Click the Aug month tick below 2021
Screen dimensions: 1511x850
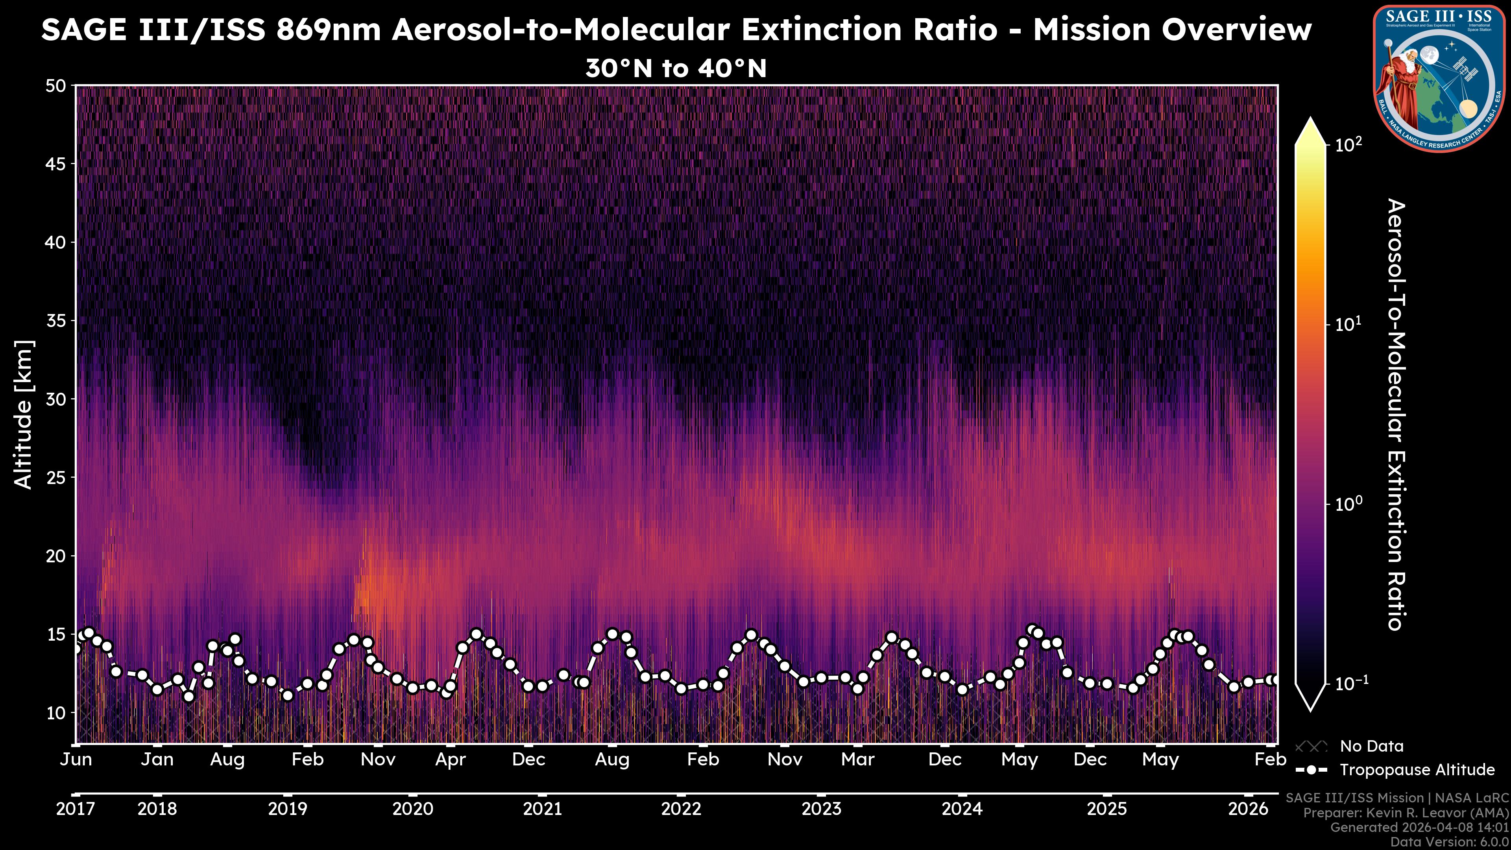pyautogui.click(x=612, y=759)
